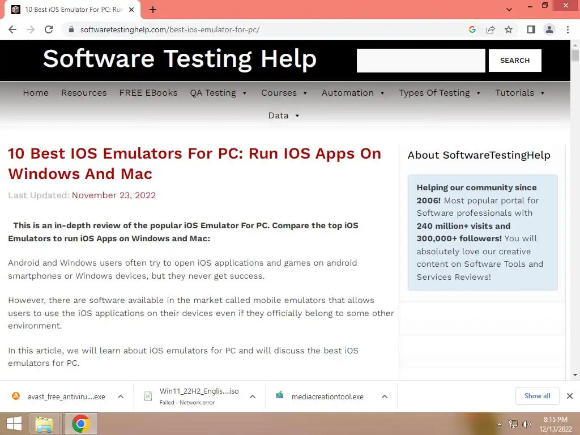Open the Windows Start menu
The width and height of the screenshot is (580, 435).
(14, 424)
